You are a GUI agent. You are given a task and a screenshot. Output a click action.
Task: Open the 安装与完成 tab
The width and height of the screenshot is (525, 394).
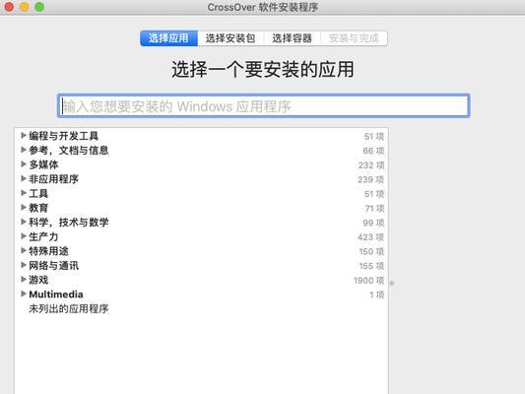click(354, 38)
